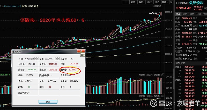Click end date 2020/08/21 field
Viewport: 207px width, 110px height.
pyautogui.click(x=50, y=59)
